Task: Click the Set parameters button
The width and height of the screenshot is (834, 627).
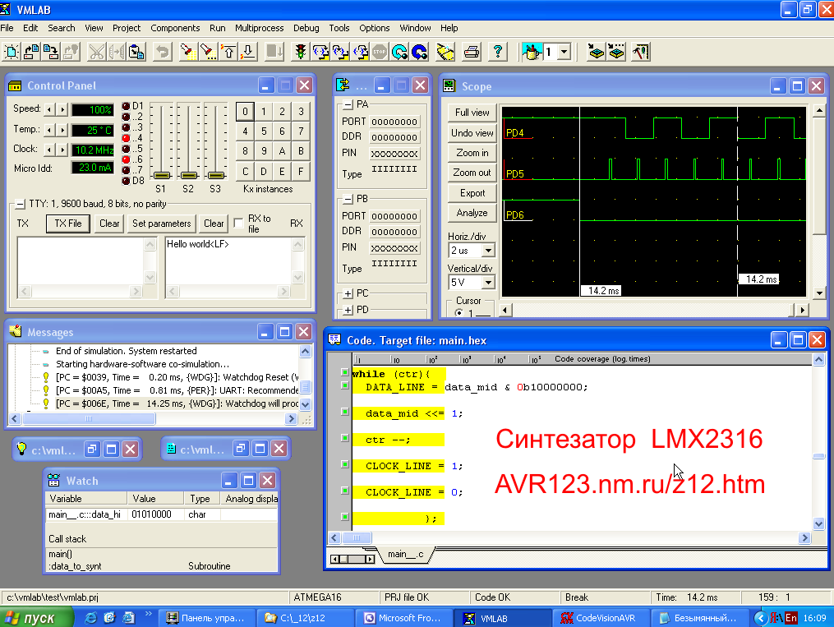Action: pyautogui.click(x=162, y=224)
